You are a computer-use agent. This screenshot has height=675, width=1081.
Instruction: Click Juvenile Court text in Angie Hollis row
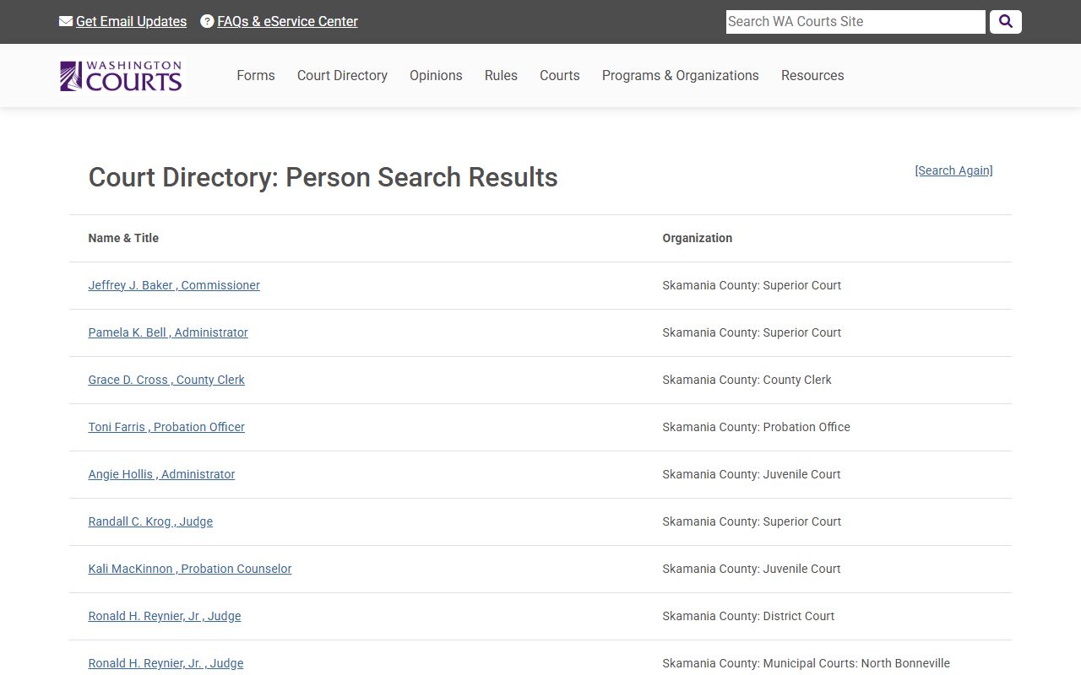(x=801, y=474)
